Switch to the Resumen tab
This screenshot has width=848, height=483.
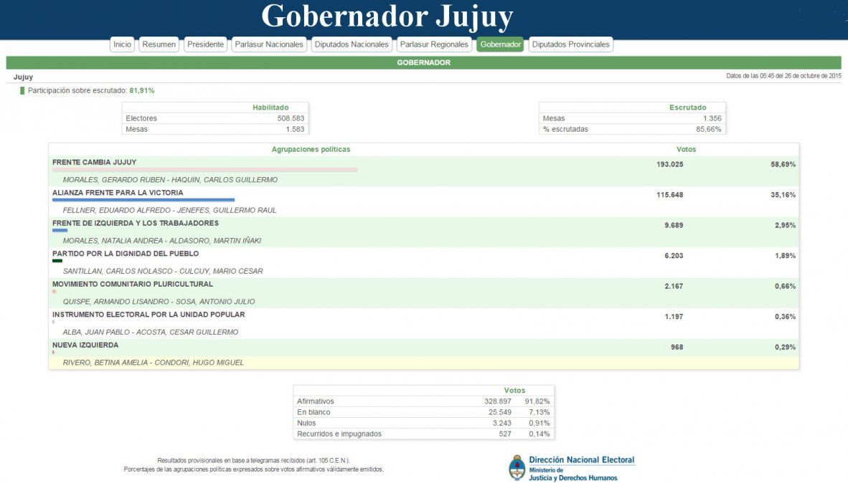tap(159, 44)
